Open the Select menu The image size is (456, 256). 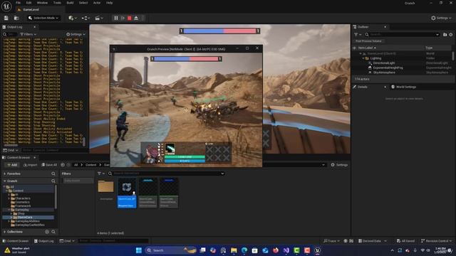pyautogui.click(x=83, y=3)
